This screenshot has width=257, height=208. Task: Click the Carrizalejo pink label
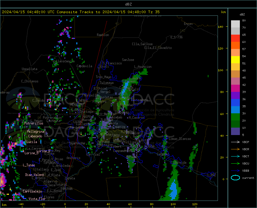32,191
